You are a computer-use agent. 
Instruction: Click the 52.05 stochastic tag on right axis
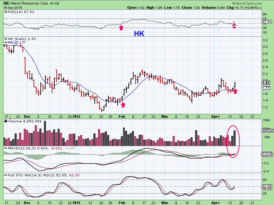267,186
